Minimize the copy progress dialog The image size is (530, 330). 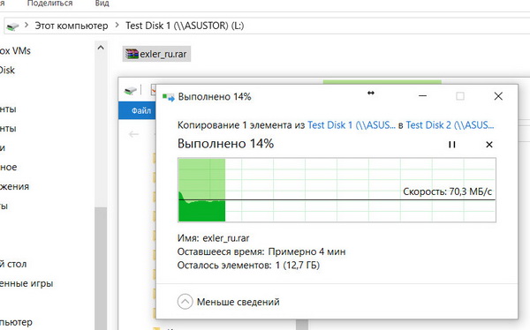[422, 96]
